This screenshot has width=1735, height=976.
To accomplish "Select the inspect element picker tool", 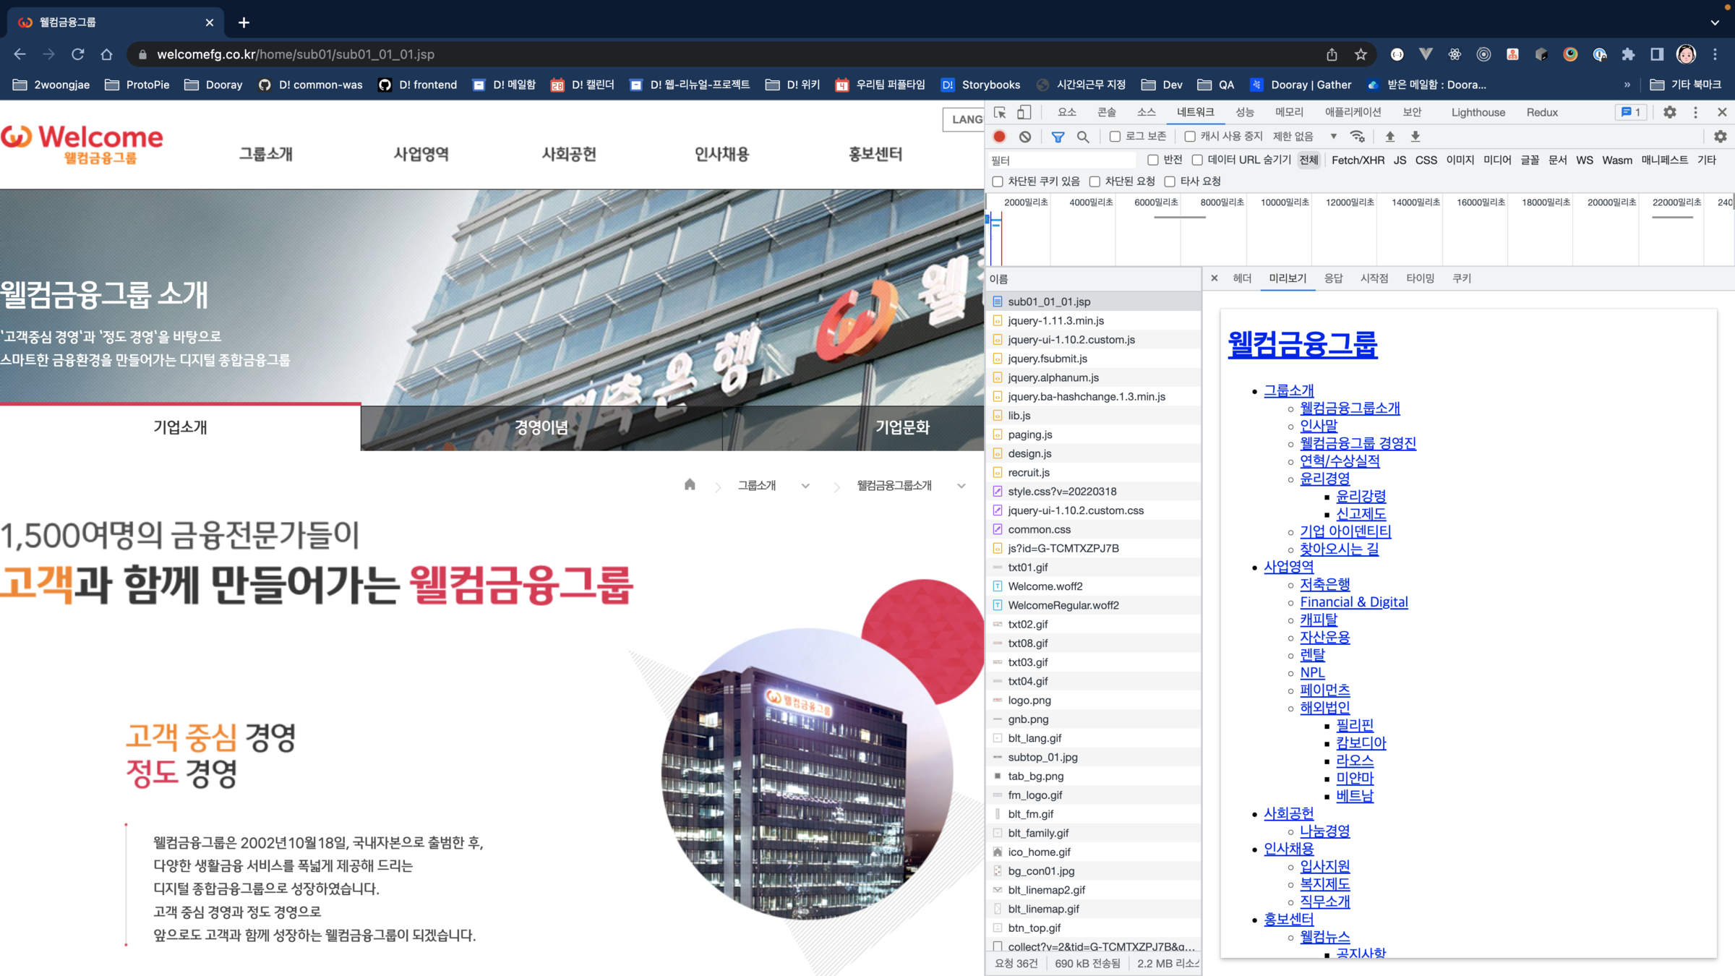I will coord(1000,112).
